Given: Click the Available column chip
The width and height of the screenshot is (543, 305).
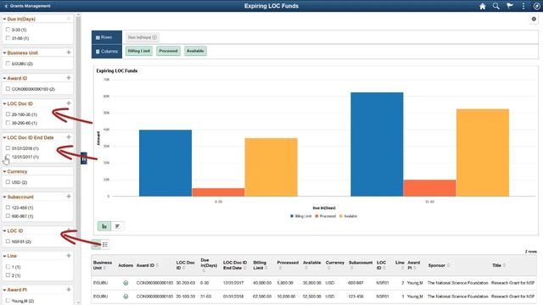Looking at the screenshot, I should click(195, 51).
